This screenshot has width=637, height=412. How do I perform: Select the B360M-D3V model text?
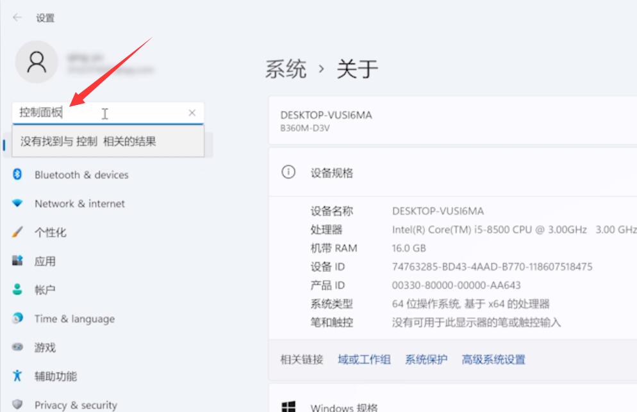tap(304, 128)
